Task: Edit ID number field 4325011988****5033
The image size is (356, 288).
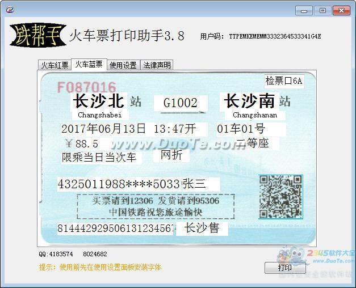Action: 119,184
